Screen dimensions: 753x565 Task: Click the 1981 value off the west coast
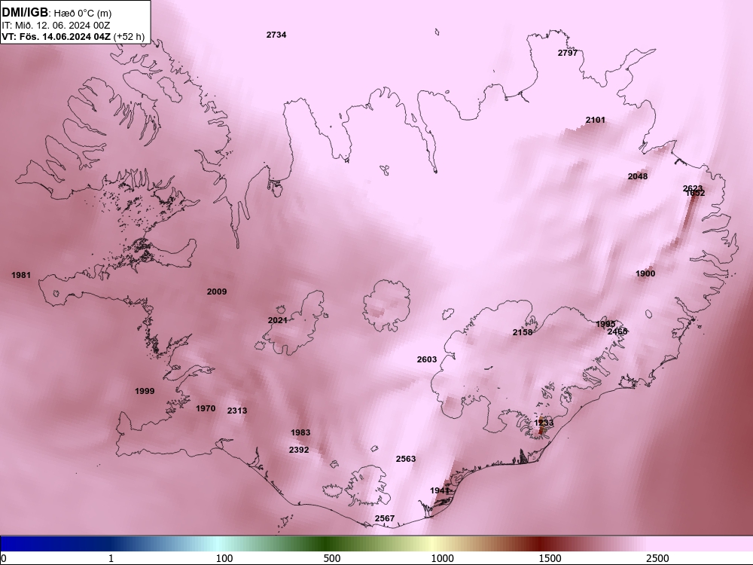pos(21,275)
